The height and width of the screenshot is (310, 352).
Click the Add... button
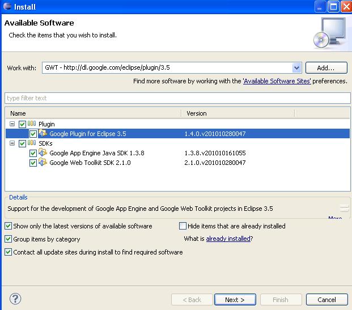pos(326,68)
